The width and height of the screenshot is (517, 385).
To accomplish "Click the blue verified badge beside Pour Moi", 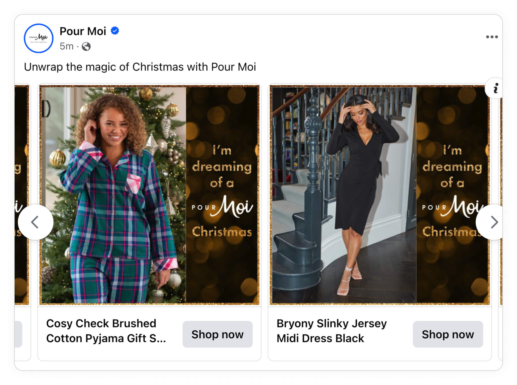I will pyautogui.click(x=115, y=31).
